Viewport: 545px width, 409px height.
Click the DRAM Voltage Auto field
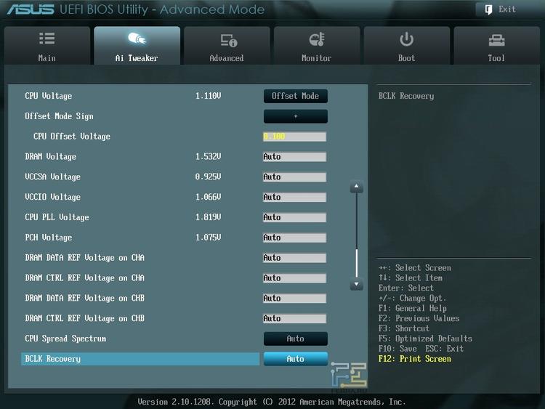[x=294, y=157]
